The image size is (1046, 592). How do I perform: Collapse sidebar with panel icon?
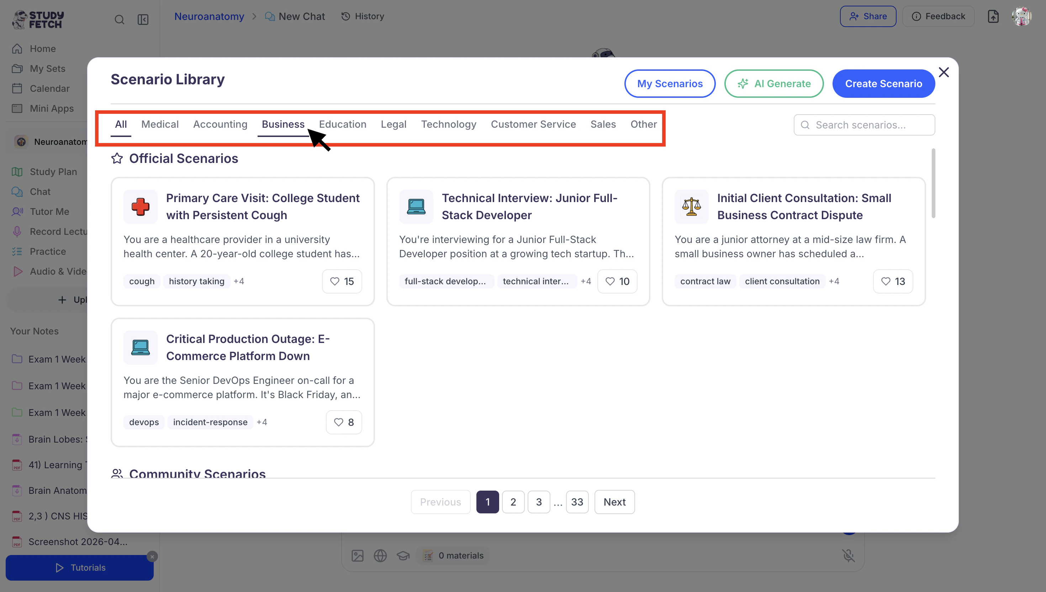(x=143, y=20)
